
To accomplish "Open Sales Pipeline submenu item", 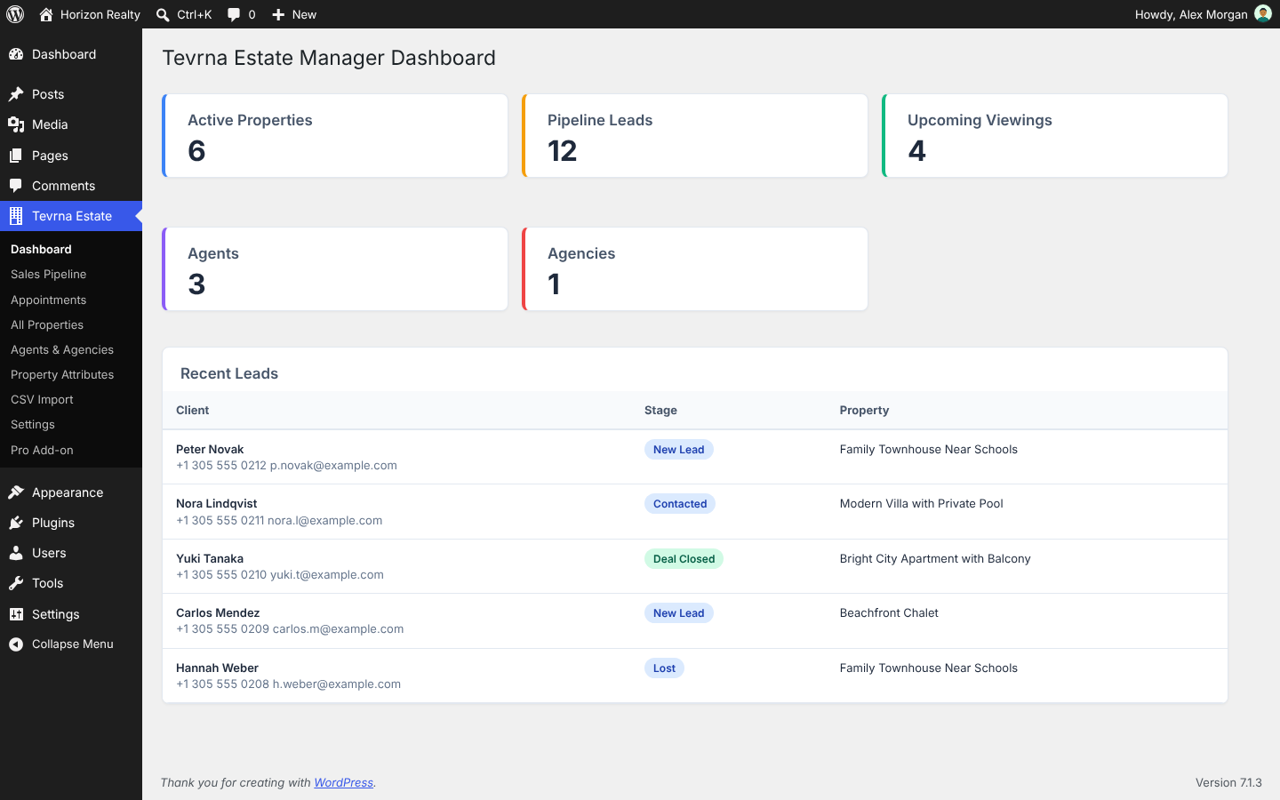I will 49,275.
